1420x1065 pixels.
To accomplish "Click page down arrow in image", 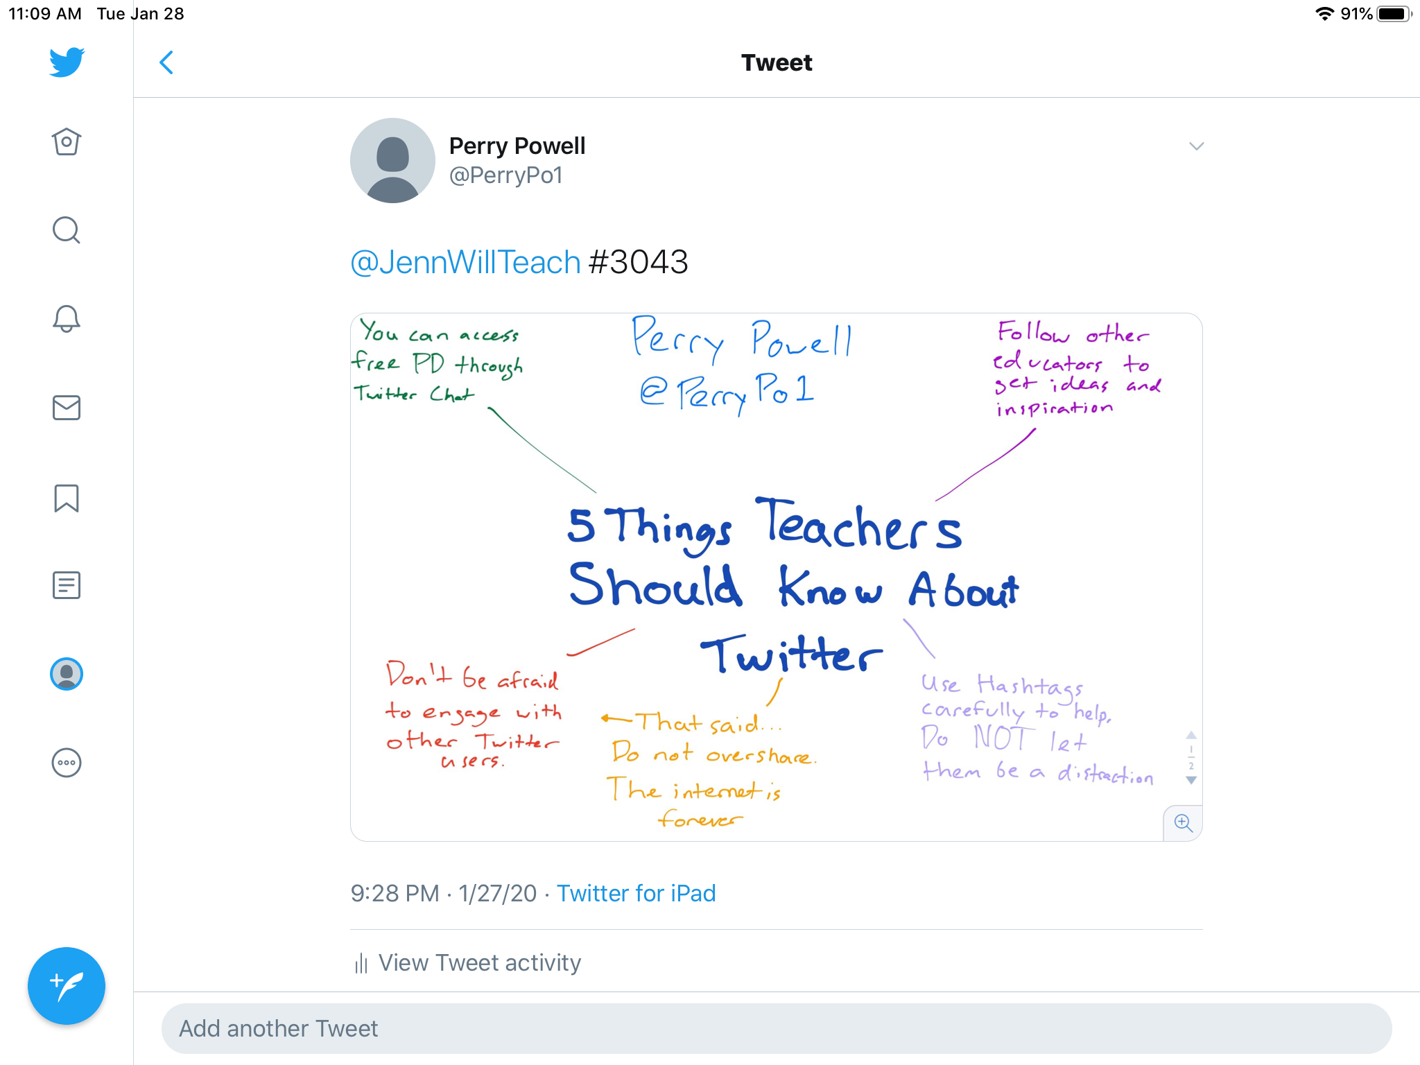I will [x=1191, y=780].
